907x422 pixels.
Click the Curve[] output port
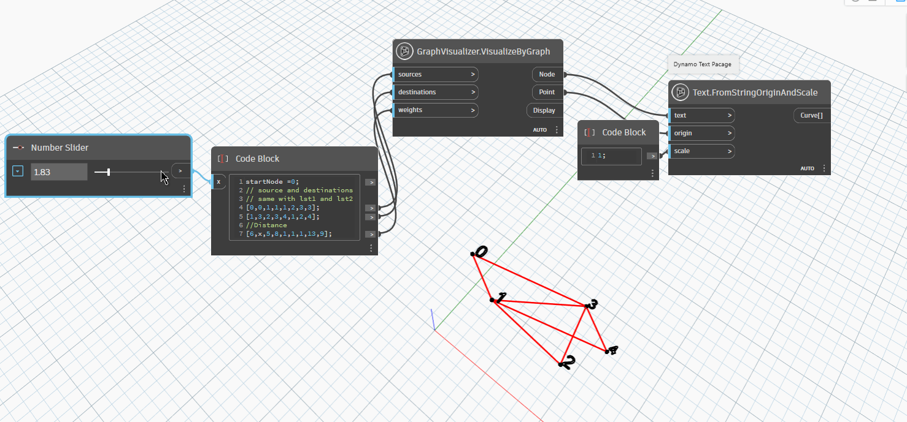coord(811,115)
